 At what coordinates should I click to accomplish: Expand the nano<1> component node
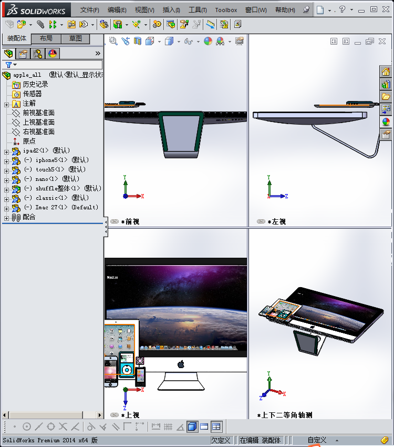point(6,180)
